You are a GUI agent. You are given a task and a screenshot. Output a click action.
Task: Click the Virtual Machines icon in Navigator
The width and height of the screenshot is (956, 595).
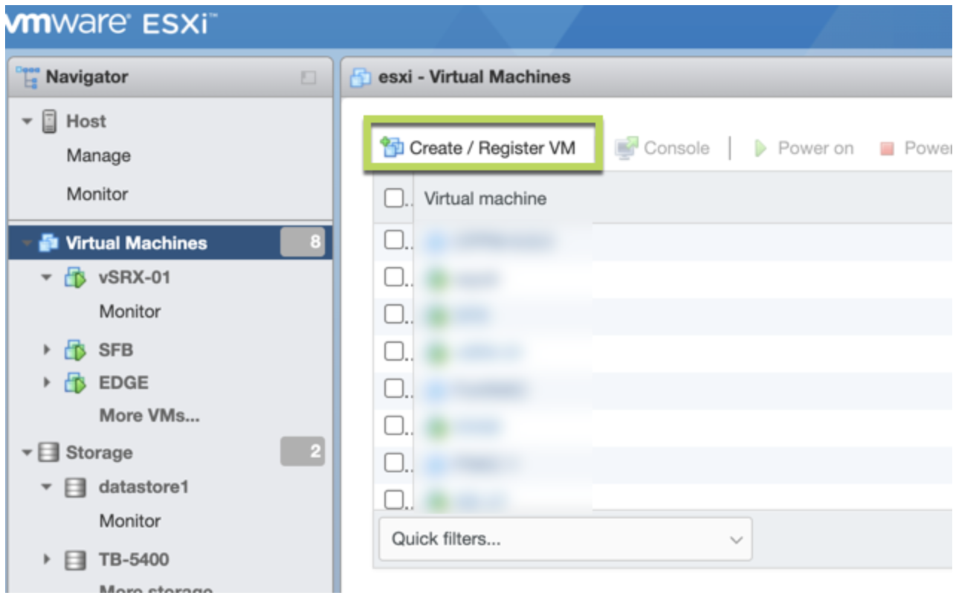(48, 242)
